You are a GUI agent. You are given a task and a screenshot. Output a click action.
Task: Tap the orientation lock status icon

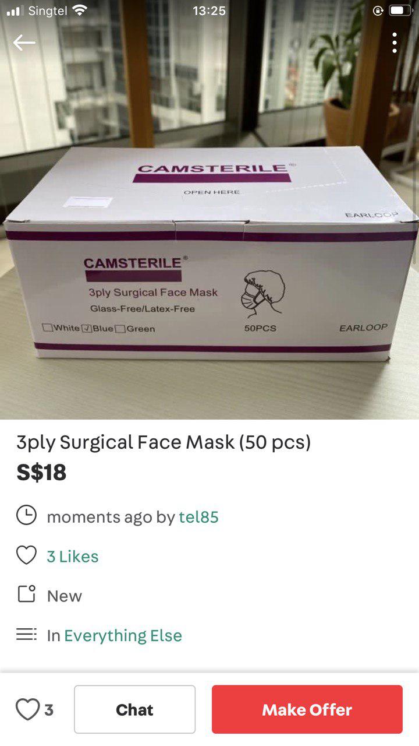[x=378, y=10]
